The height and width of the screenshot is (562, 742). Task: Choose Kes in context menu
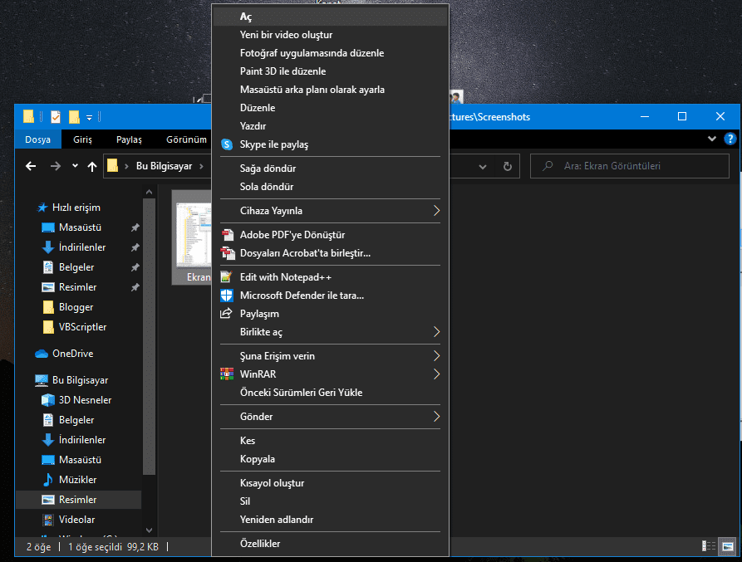[331, 441]
